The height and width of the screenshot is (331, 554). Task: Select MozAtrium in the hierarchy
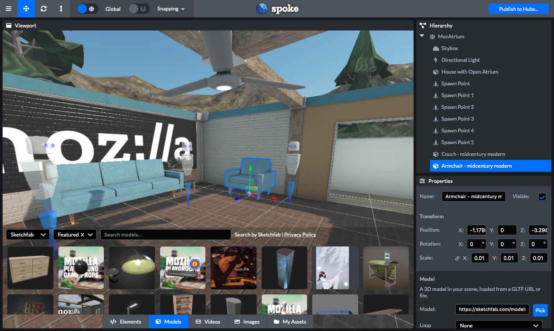click(451, 37)
